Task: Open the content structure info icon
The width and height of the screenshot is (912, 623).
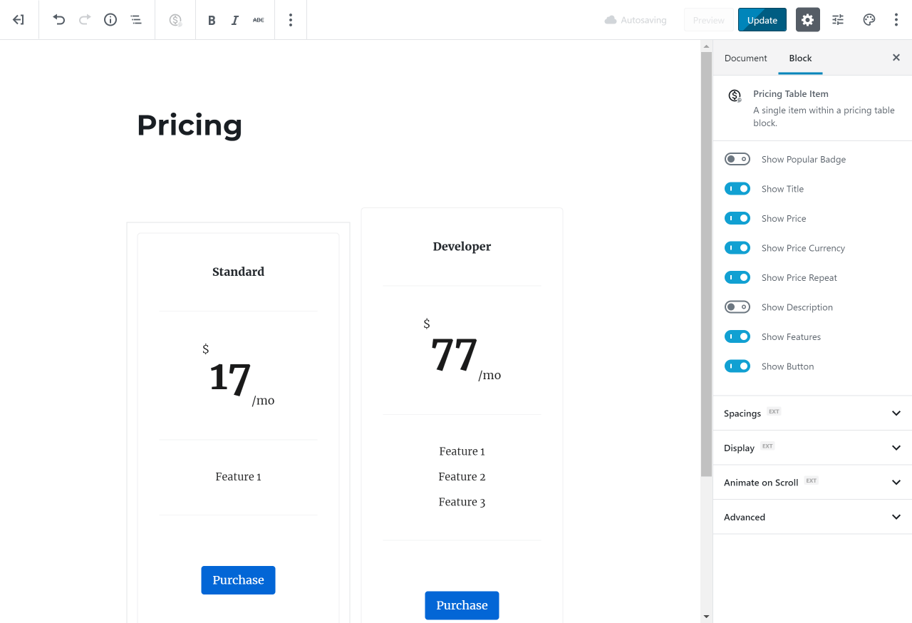Action: (x=110, y=20)
